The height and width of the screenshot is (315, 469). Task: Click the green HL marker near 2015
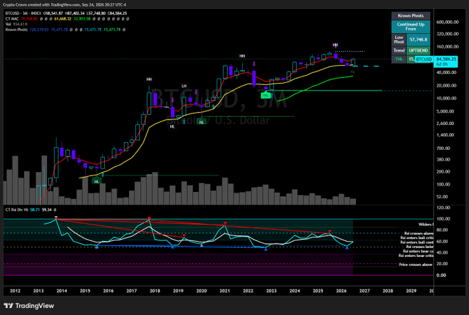[x=97, y=181]
